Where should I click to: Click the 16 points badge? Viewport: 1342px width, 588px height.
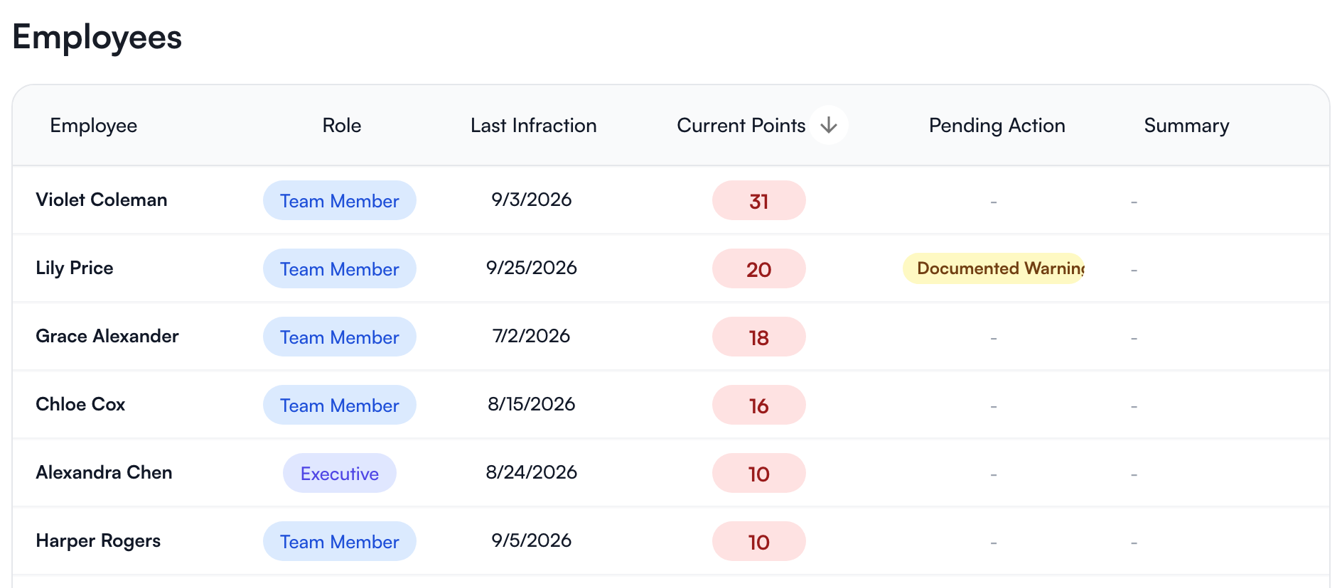click(759, 405)
